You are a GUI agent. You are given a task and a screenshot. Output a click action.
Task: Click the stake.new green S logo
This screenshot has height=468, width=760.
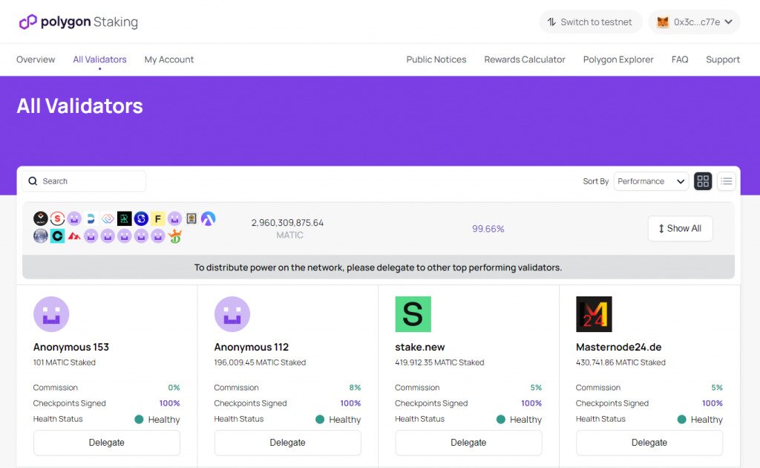pos(413,314)
